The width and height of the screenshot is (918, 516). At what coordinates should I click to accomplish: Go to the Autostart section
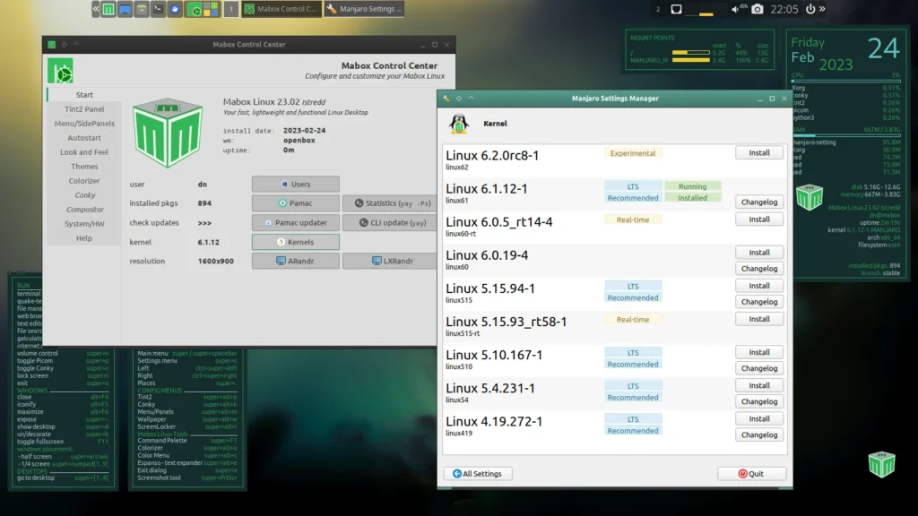(x=84, y=137)
